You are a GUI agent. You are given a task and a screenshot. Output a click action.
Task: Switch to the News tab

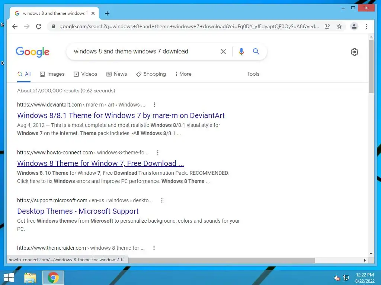pyautogui.click(x=116, y=74)
